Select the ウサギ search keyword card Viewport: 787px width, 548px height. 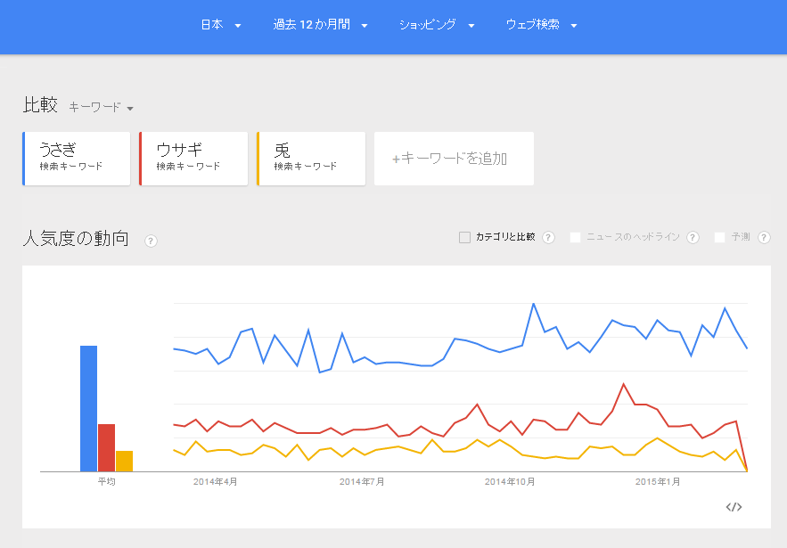(x=193, y=159)
